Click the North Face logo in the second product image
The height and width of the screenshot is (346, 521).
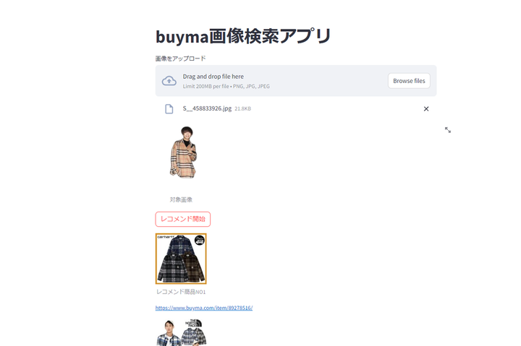click(193, 323)
